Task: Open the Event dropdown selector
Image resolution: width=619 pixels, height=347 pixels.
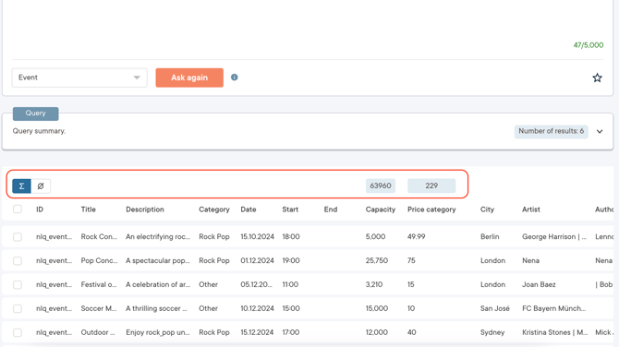Action: pyautogui.click(x=79, y=78)
